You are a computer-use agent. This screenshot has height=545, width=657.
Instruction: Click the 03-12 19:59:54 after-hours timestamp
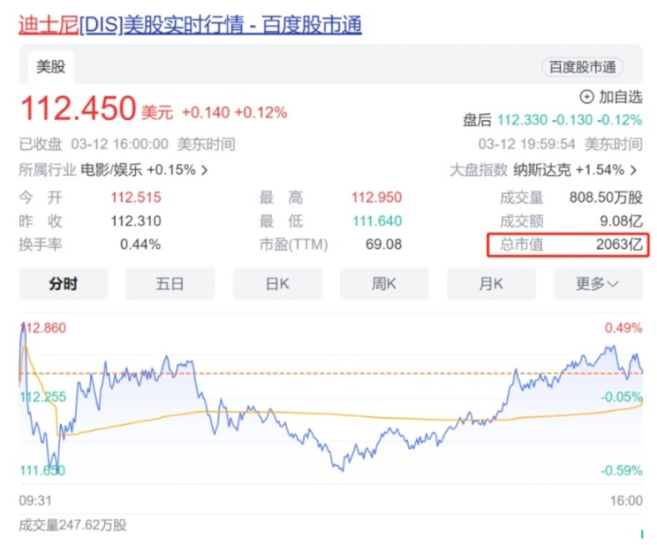[x=560, y=144]
